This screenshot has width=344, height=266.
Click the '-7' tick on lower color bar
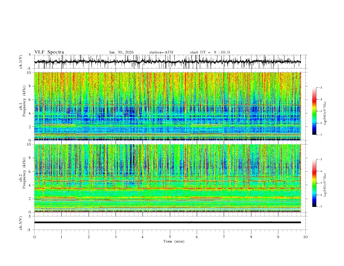pos(321,206)
